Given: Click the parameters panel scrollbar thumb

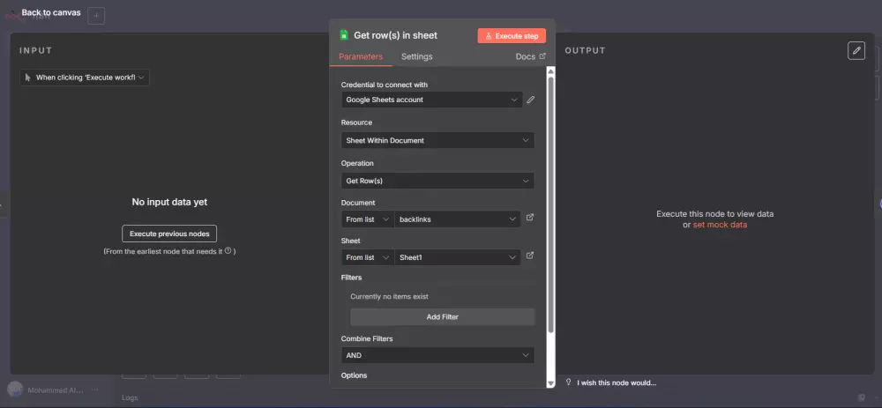Looking at the screenshot, I should click(550, 204).
